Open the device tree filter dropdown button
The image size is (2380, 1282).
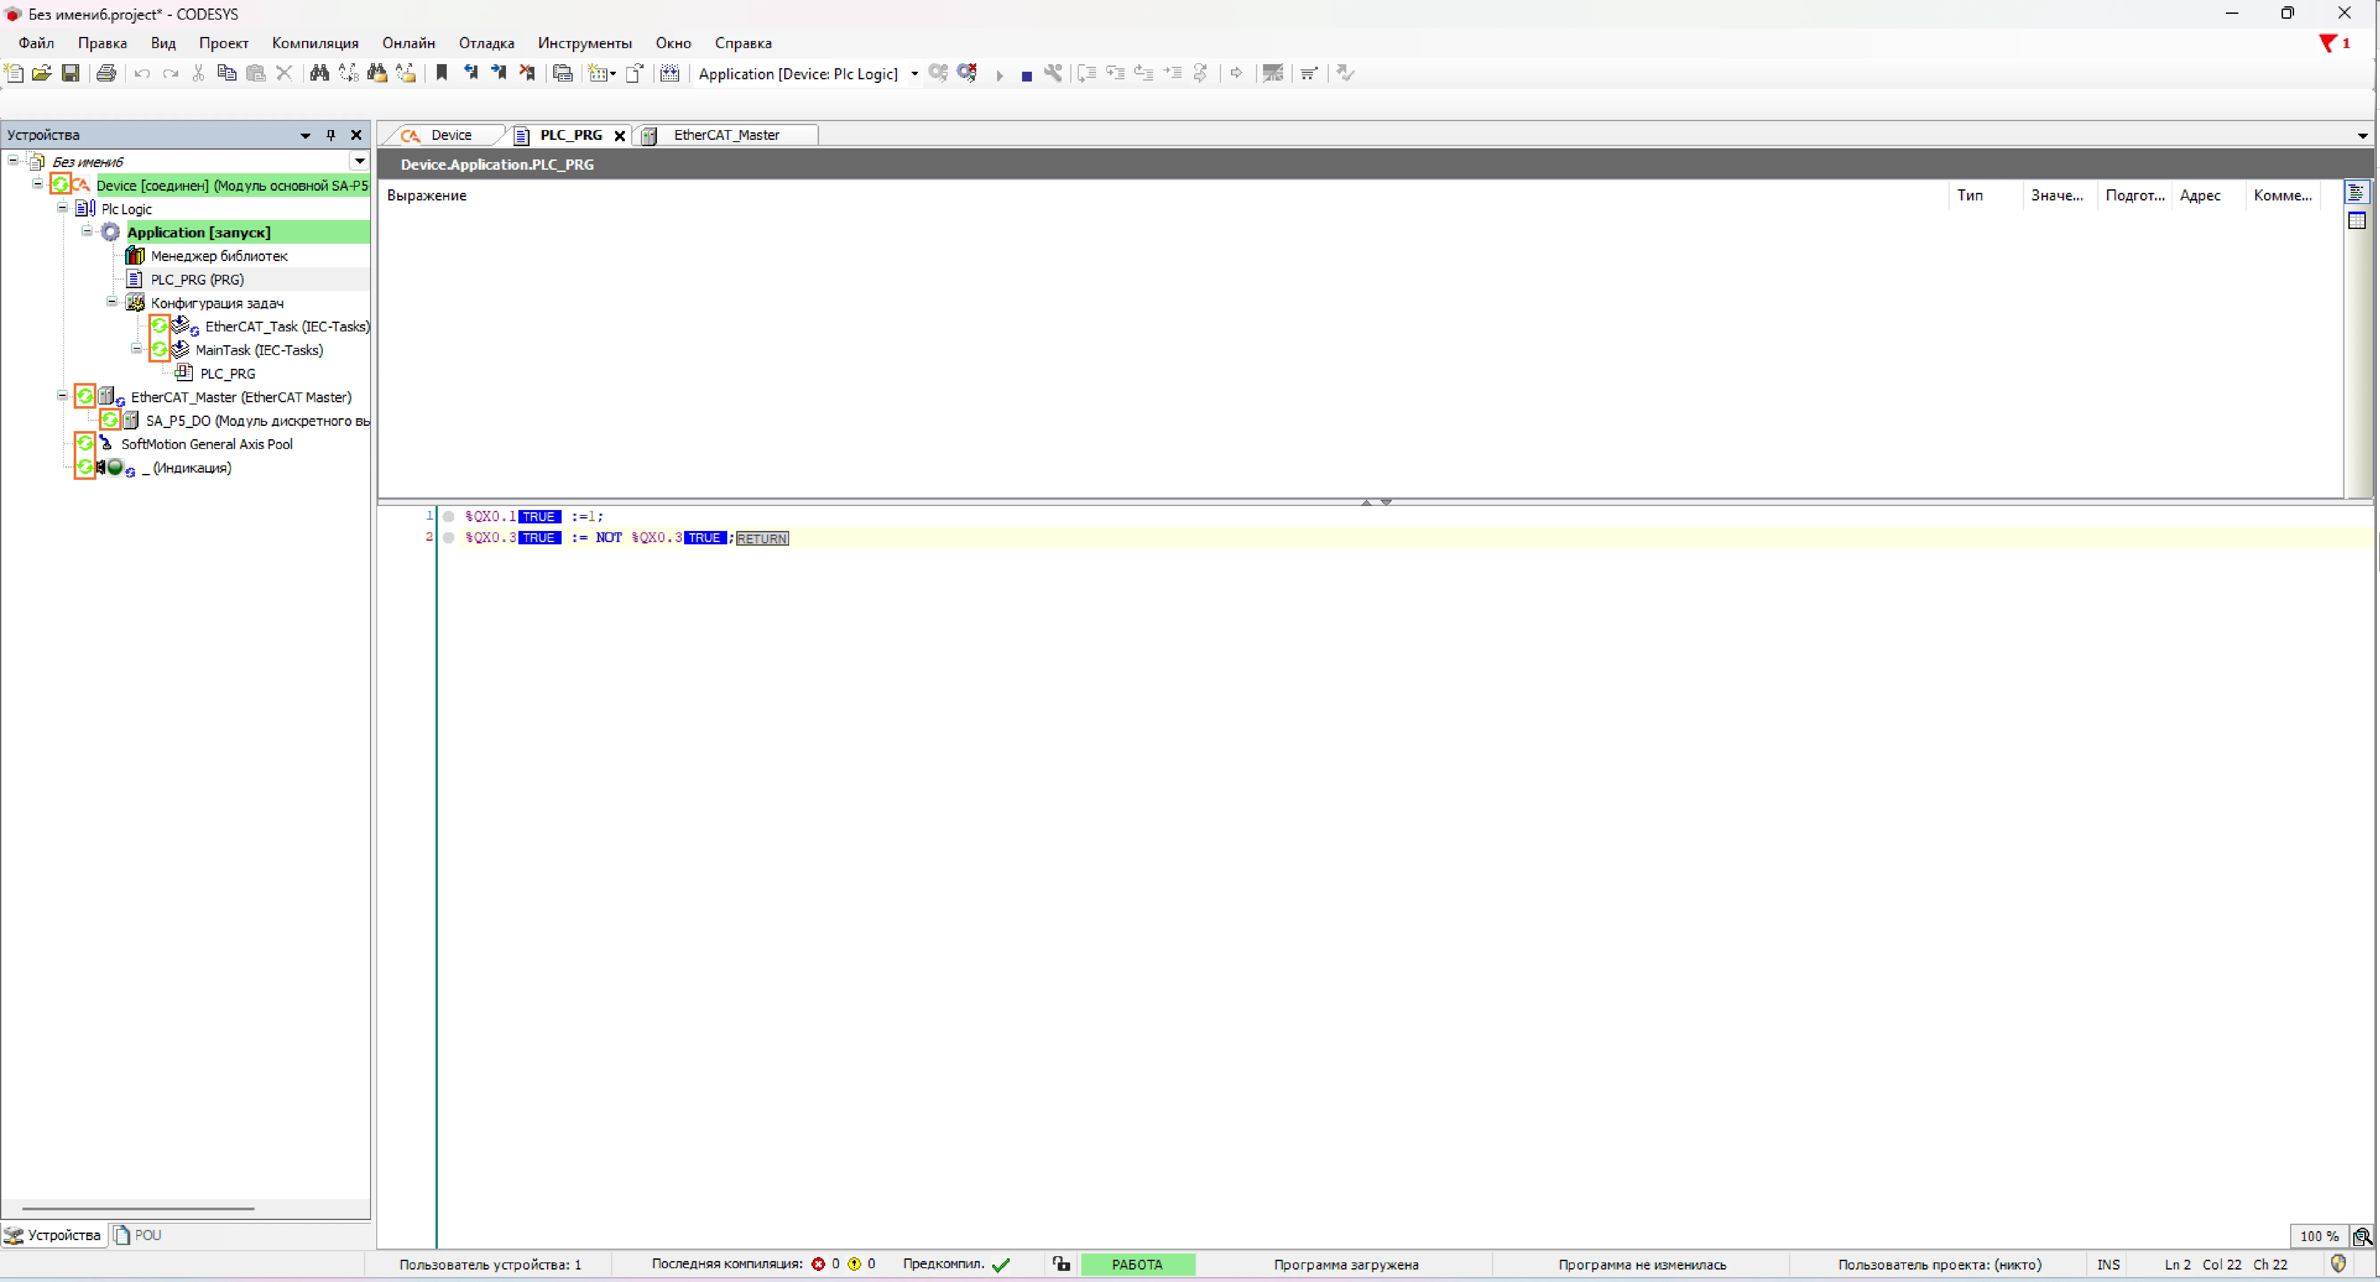(359, 162)
